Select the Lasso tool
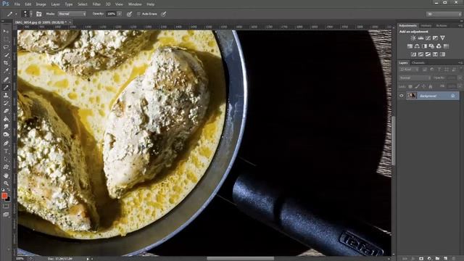This screenshot has width=464, height=261. tap(6, 47)
